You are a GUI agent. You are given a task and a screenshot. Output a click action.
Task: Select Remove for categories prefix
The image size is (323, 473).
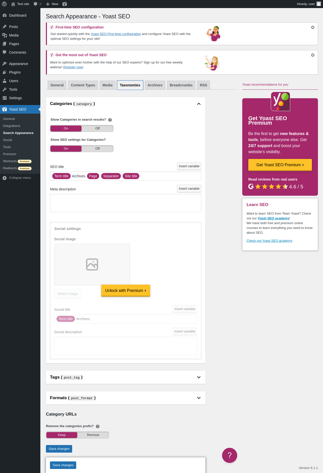[93, 435]
